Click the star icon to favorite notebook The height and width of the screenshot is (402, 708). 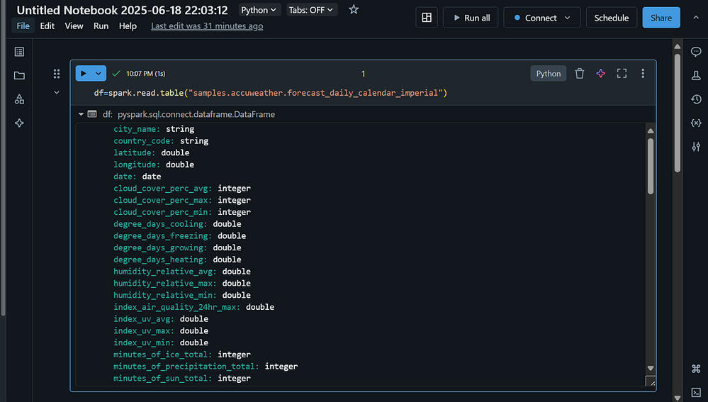[x=354, y=10]
